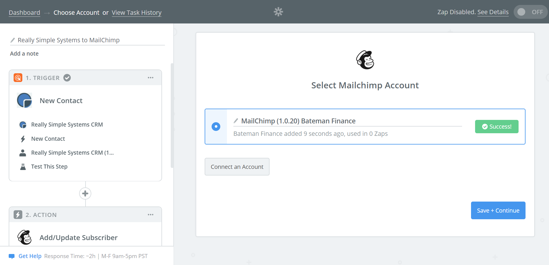Click the chat bubble icon beside Get Help

pos(12,256)
